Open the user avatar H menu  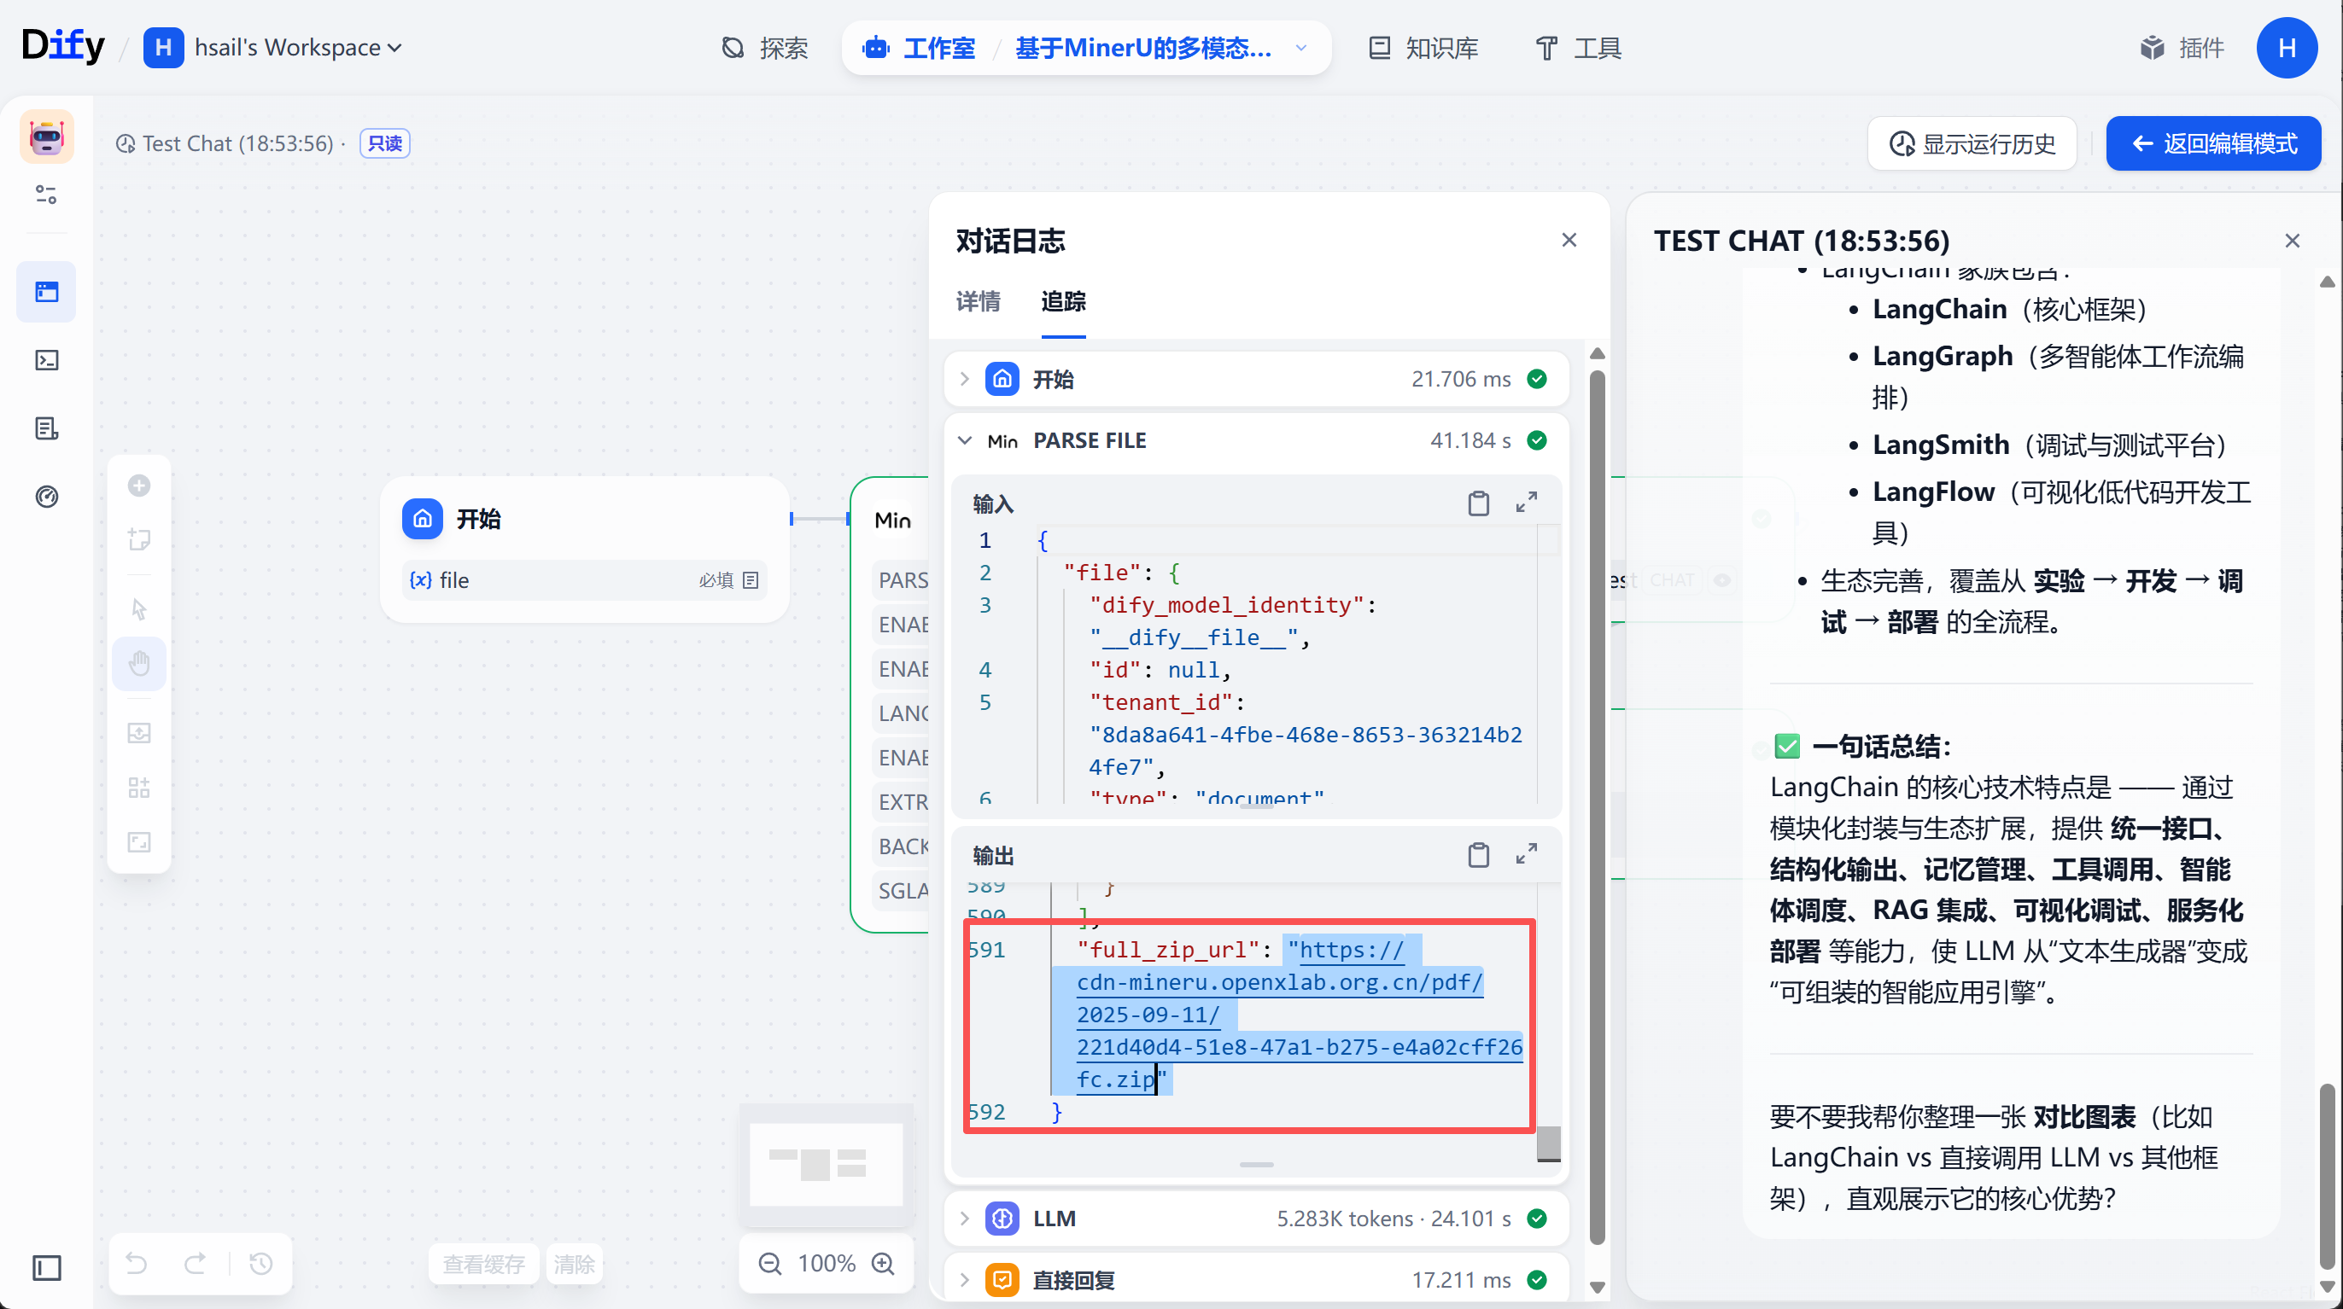(x=2287, y=47)
